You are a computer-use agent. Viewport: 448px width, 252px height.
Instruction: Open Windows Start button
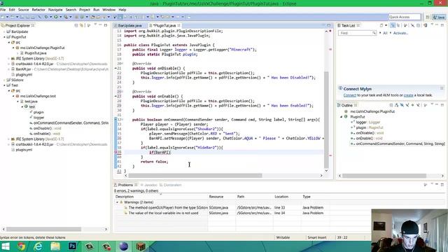point(5,246)
